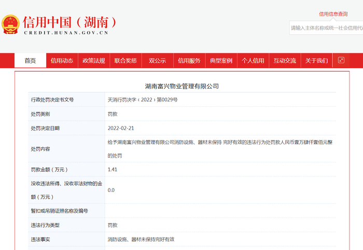Click the 罚款 value in 处罚类别 row
This screenshot has height=250, width=363.
tap(113, 114)
